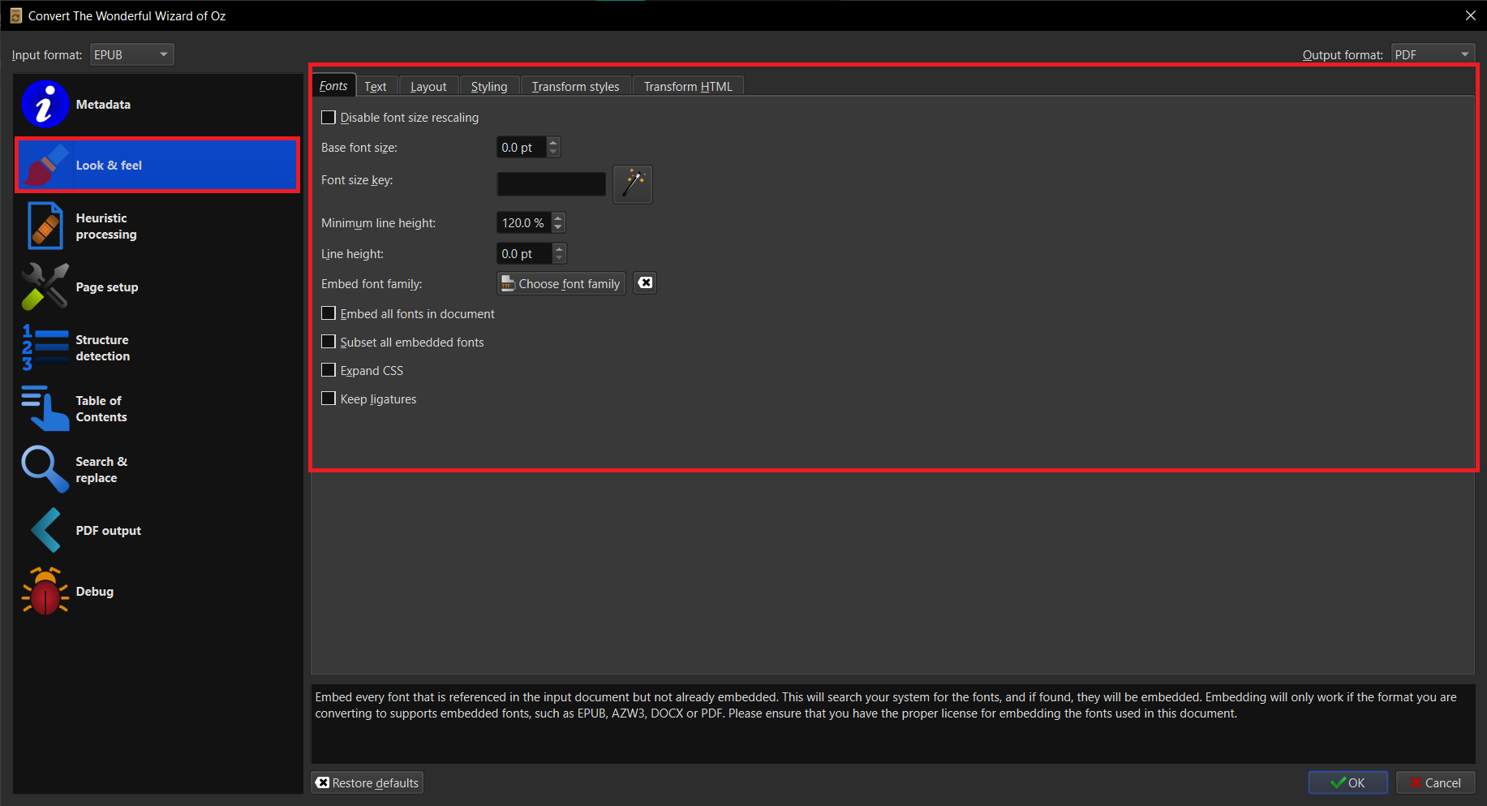Decrease the Base font size stepper
This screenshot has height=806, width=1487.
pyautogui.click(x=553, y=152)
